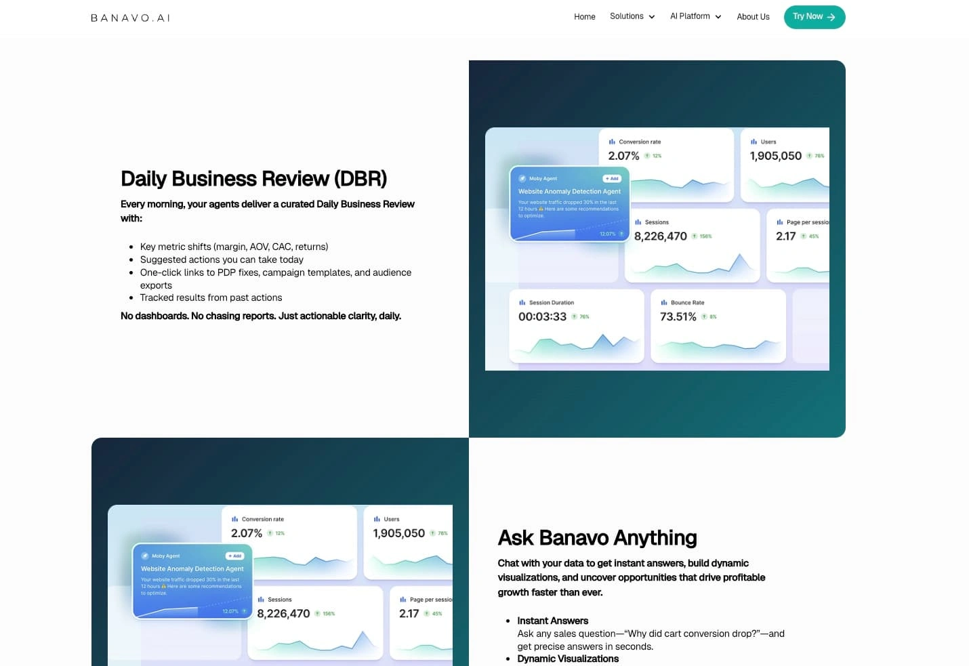This screenshot has width=969, height=666.
Task: Expand the Solutions dropdown chevron
Action: tap(652, 17)
